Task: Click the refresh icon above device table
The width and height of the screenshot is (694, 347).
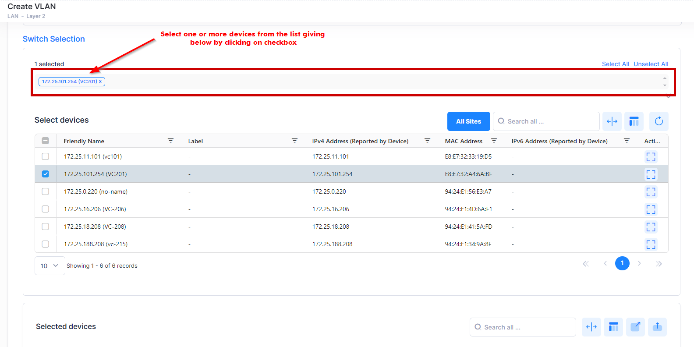Action: (x=659, y=121)
